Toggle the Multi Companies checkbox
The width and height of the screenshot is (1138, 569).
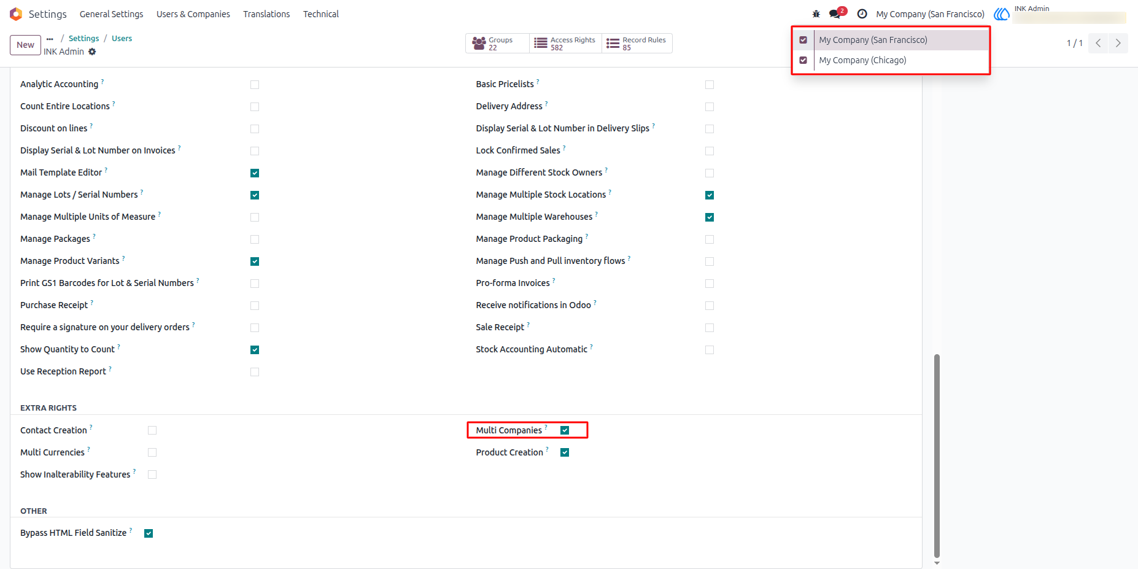[x=565, y=430]
